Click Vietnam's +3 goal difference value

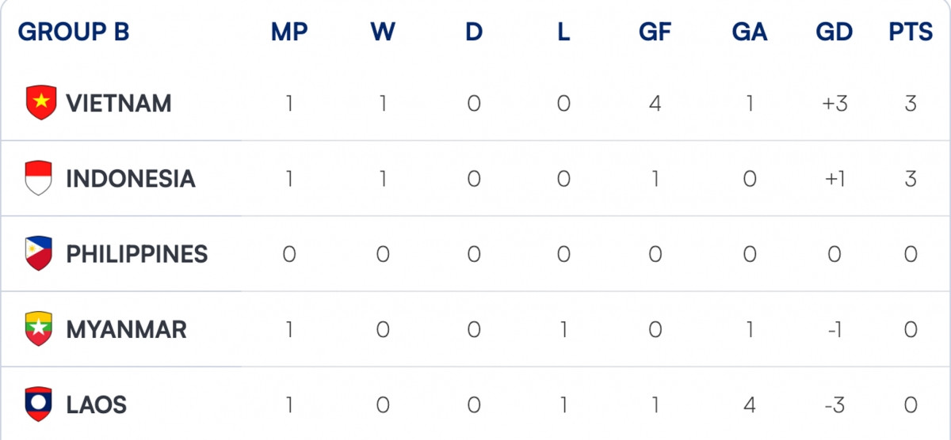pyautogui.click(x=834, y=104)
